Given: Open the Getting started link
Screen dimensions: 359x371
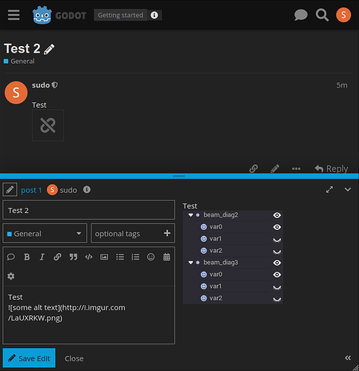Looking at the screenshot, I should [120, 15].
